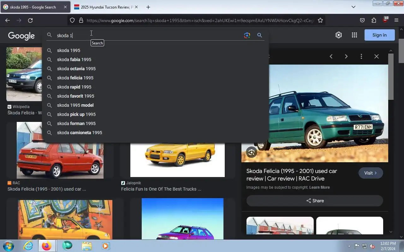Image resolution: width=404 pixels, height=252 pixels.
Task: Choose suggestion 'skoda fabia 1995'
Action: (155, 60)
